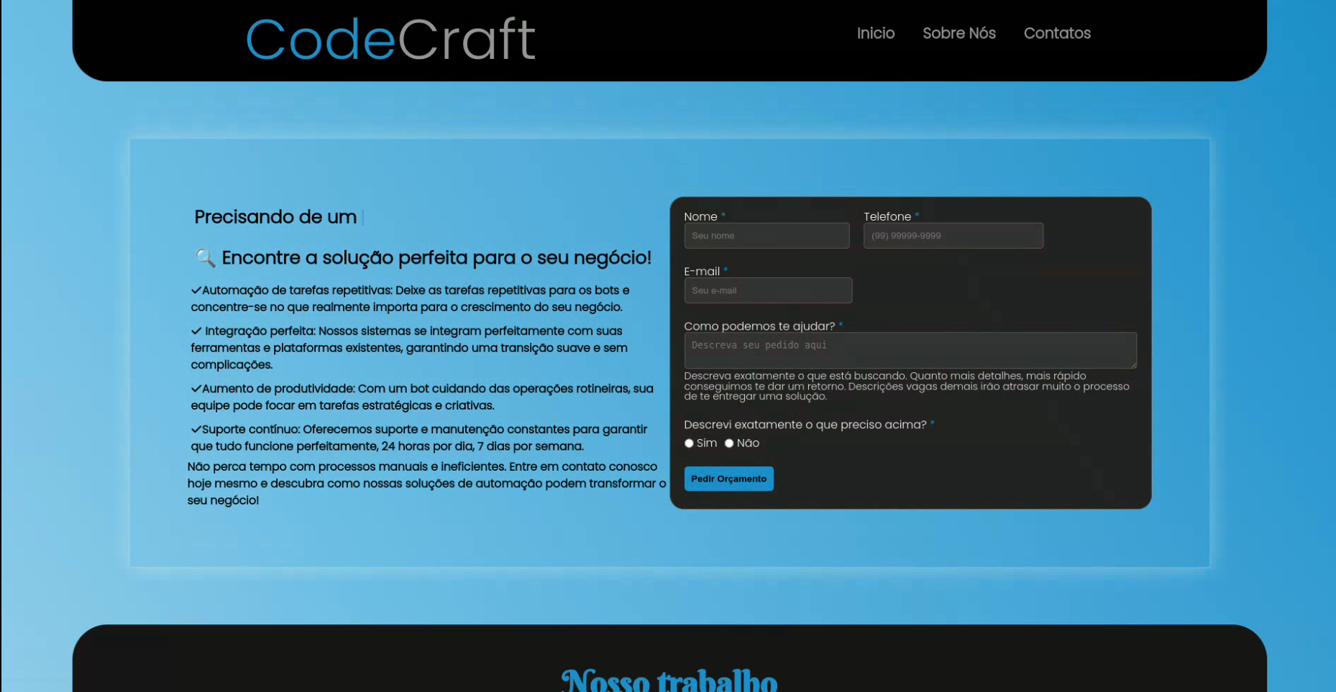Viewport: 1336px width, 692px height.
Task: Click the 'Descreva seu pedido aqui' textarea
Action: [x=910, y=350]
